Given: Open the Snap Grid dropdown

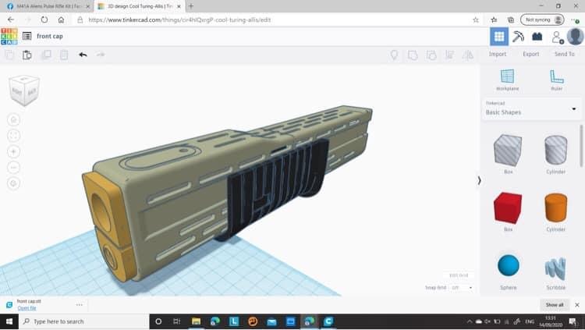Looking at the screenshot, I should click(461, 287).
